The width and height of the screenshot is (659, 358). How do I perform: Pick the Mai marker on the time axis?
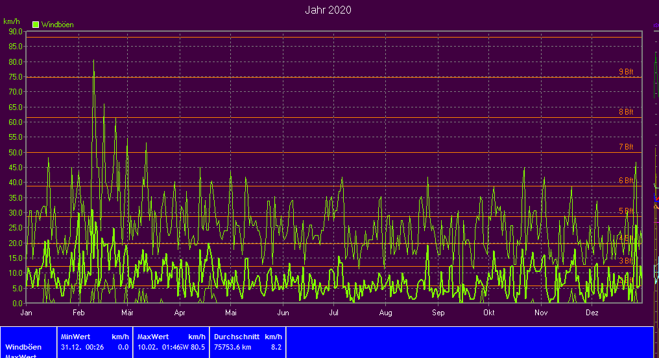coord(230,313)
